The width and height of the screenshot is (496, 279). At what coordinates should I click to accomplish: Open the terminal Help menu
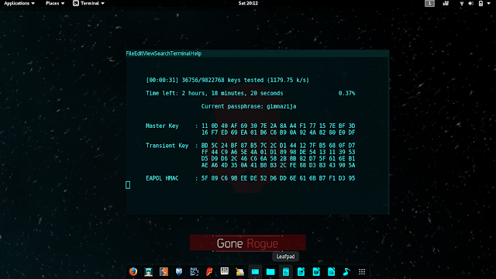point(196,53)
